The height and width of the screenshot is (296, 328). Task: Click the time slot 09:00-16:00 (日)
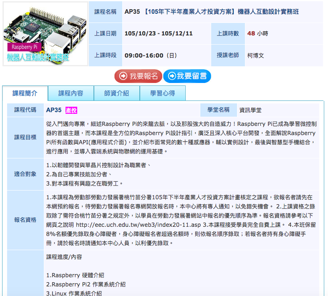(151, 55)
